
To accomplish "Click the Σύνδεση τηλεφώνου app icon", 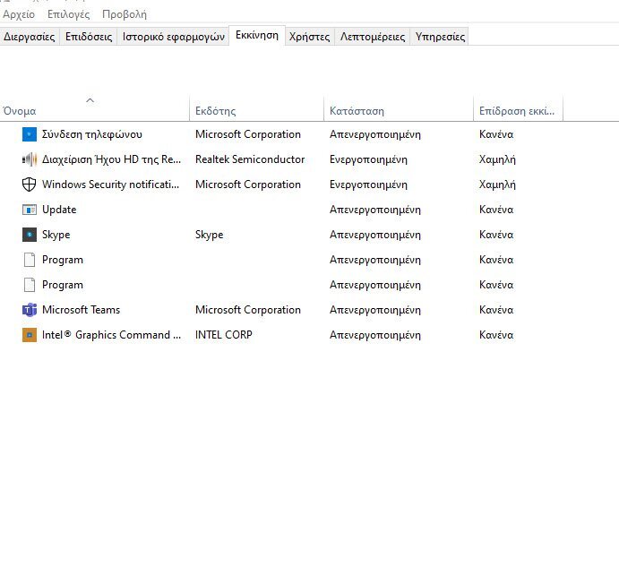I will click(30, 134).
